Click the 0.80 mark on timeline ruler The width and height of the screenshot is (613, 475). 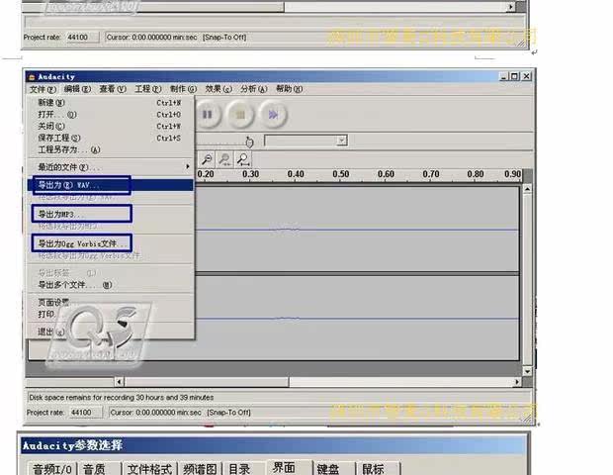(x=476, y=174)
